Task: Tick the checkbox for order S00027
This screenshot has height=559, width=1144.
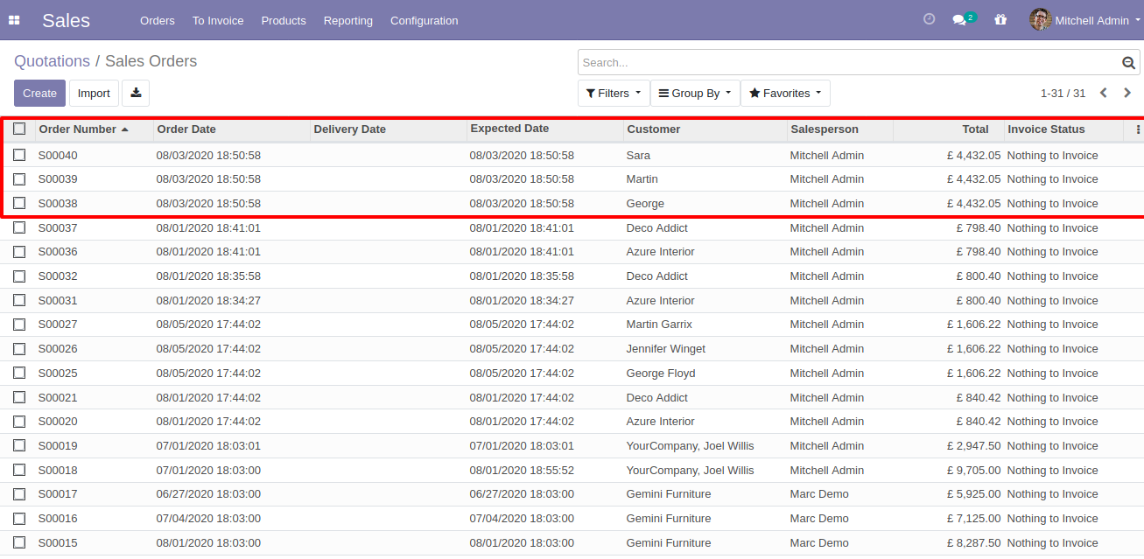Action: point(19,324)
